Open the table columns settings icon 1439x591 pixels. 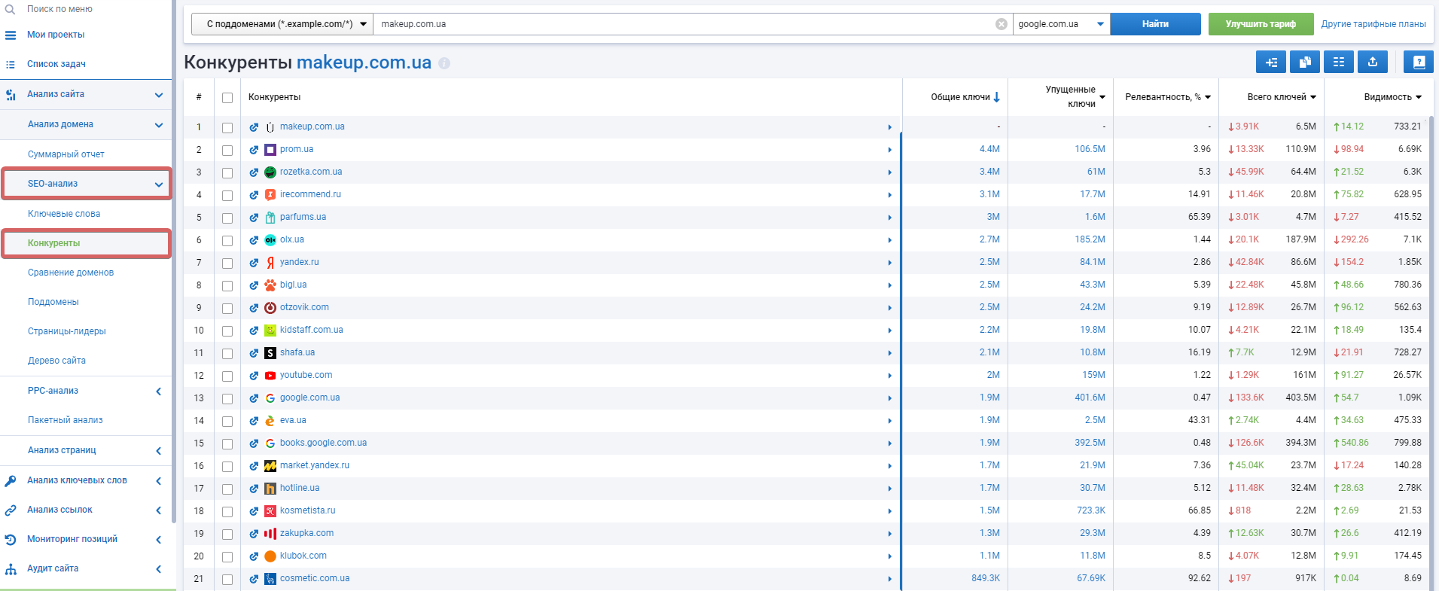1339,62
